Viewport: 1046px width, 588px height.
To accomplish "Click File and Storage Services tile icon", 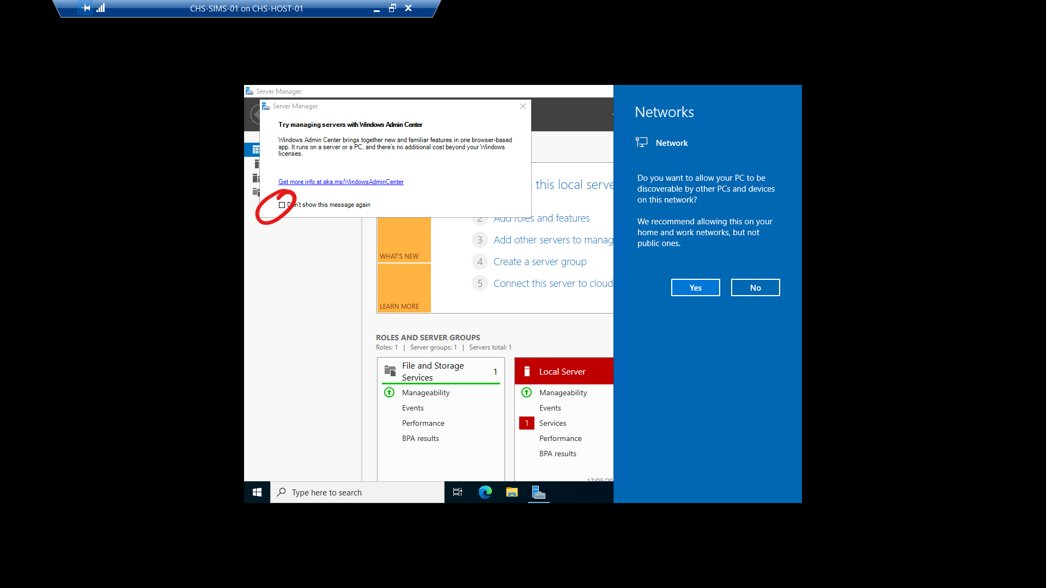I will coord(390,371).
